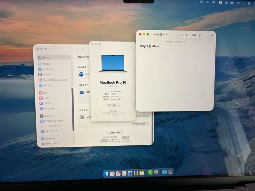
Task: Open the 손쉬운 사용 accessibility item
Action: (x=45, y=69)
